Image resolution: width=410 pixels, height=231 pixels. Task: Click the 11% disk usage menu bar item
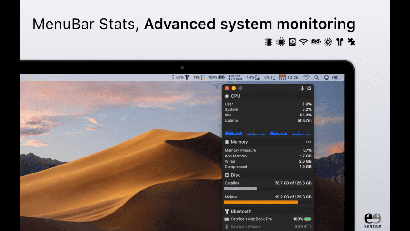(x=199, y=77)
